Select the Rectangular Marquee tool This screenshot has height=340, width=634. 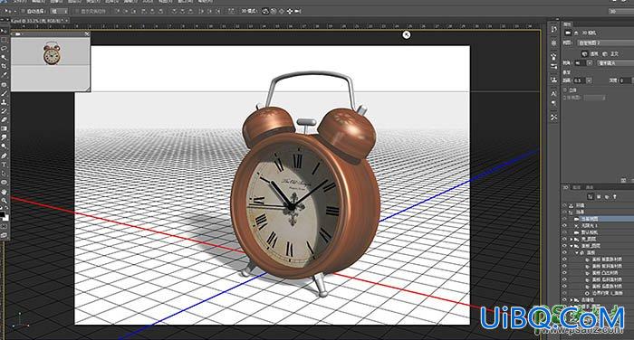pyautogui.click(x=4, y=40)
